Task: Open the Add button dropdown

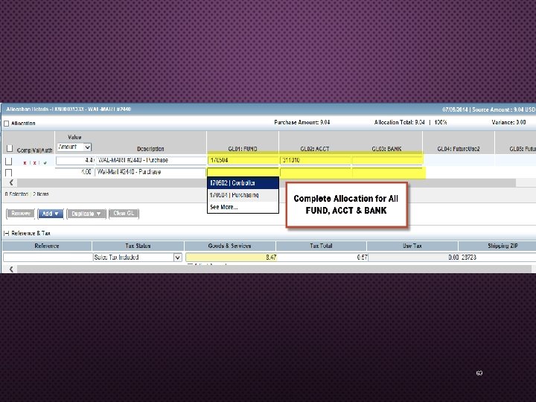Action: tap(51, 214)
